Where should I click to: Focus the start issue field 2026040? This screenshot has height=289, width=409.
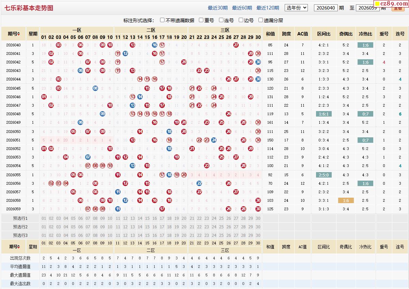pyautogui.click(x=326, y=8)
